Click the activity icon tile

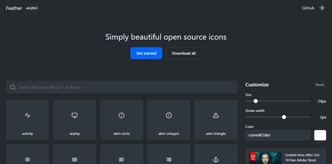[28, 120]
